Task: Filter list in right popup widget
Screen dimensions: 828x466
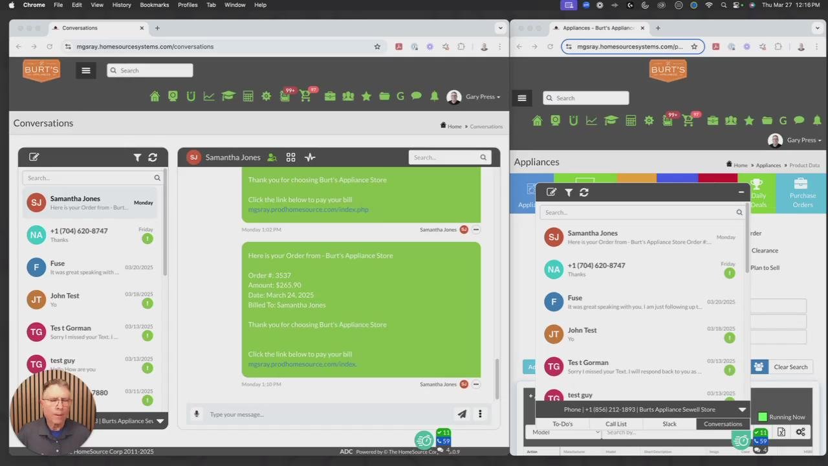Action: (569, 192)
